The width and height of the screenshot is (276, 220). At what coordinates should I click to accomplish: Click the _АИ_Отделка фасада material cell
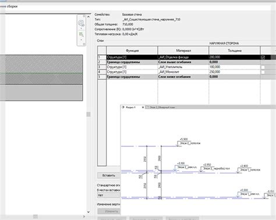tap(183, 57)
